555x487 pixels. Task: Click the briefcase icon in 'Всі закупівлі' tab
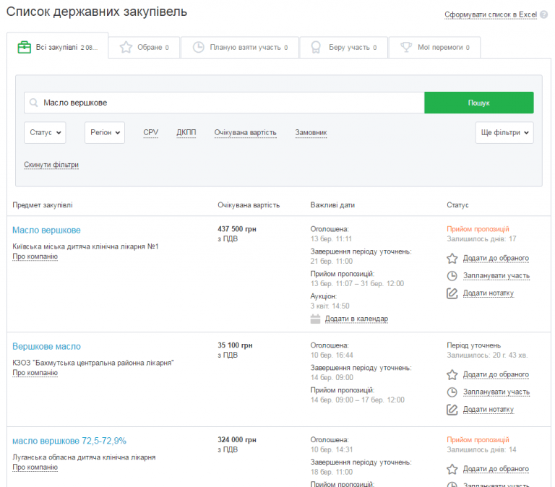24,48
